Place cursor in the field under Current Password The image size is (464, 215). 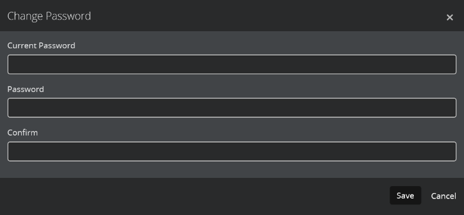tap(231, 64)
